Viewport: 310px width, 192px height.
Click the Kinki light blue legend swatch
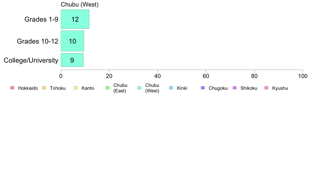171,88
